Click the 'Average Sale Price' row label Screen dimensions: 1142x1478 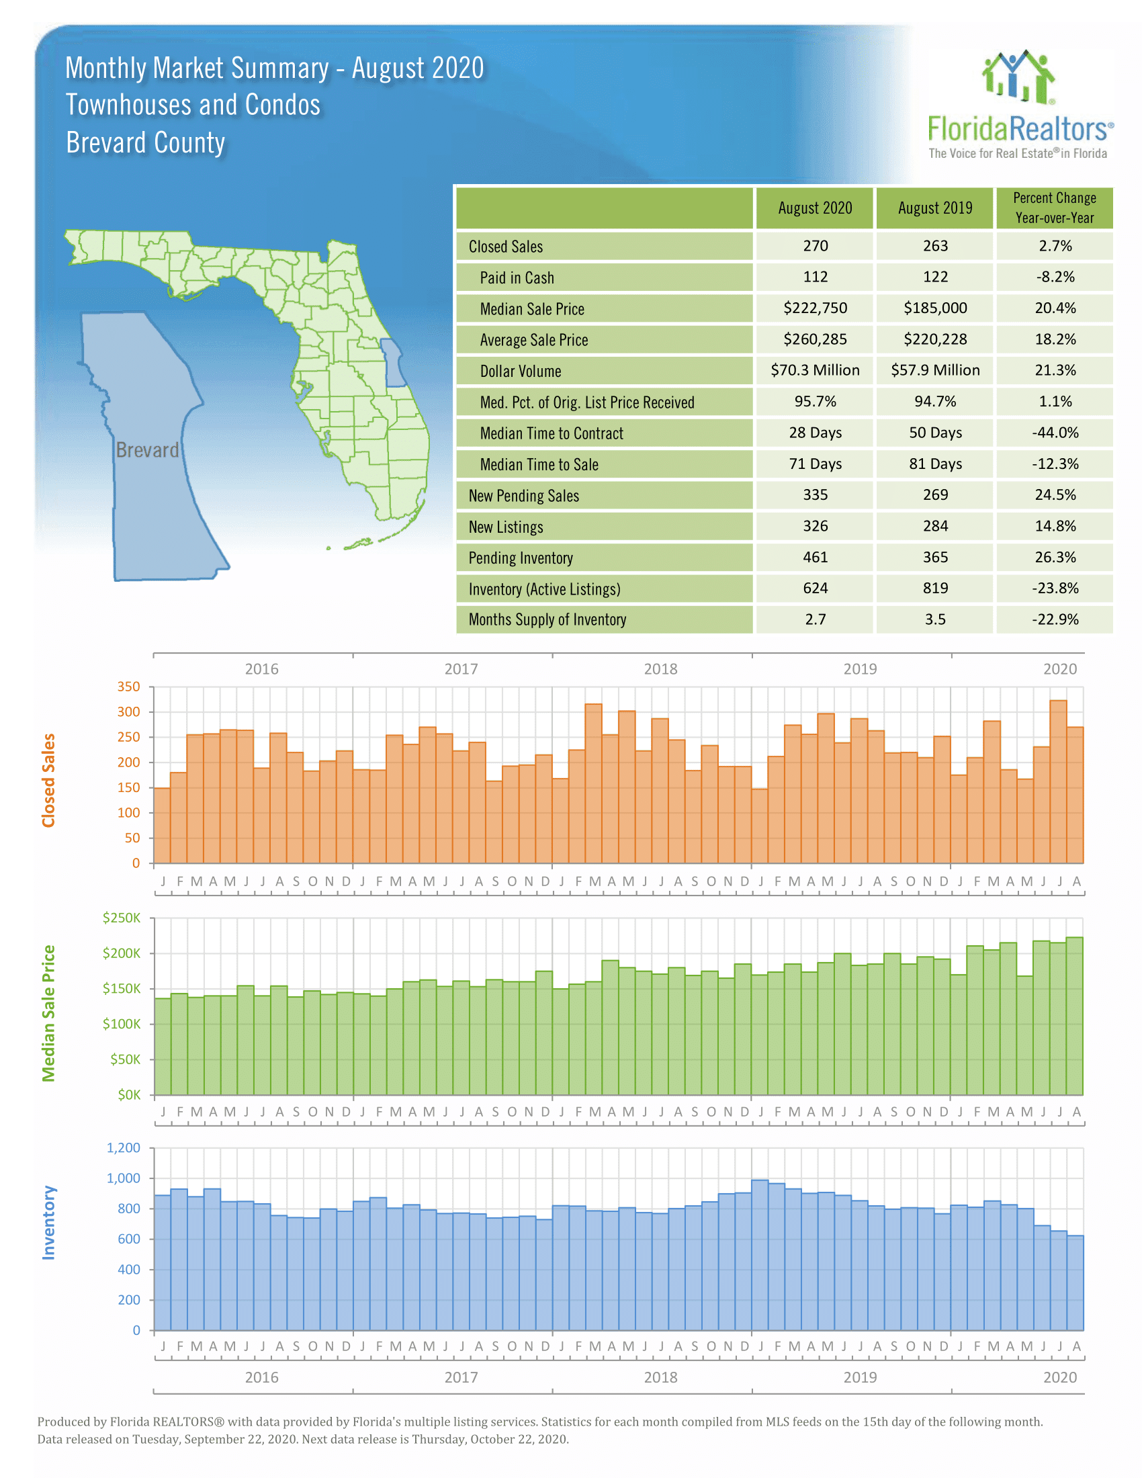click(534, 340)
